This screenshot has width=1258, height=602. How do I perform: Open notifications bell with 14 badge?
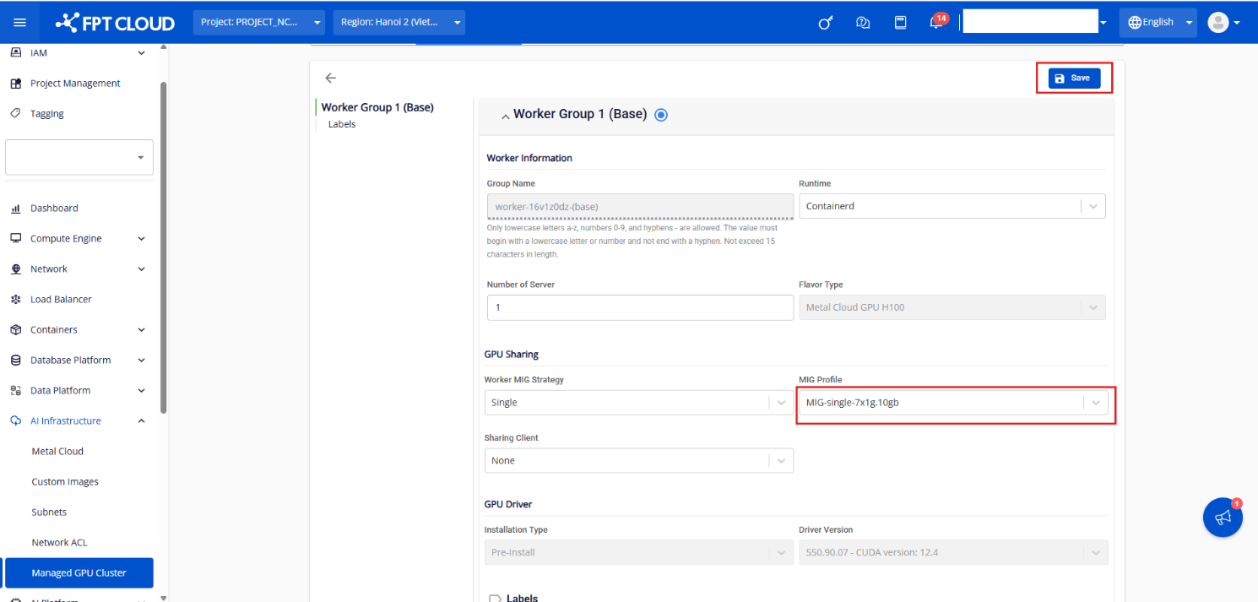coord(936,23)
